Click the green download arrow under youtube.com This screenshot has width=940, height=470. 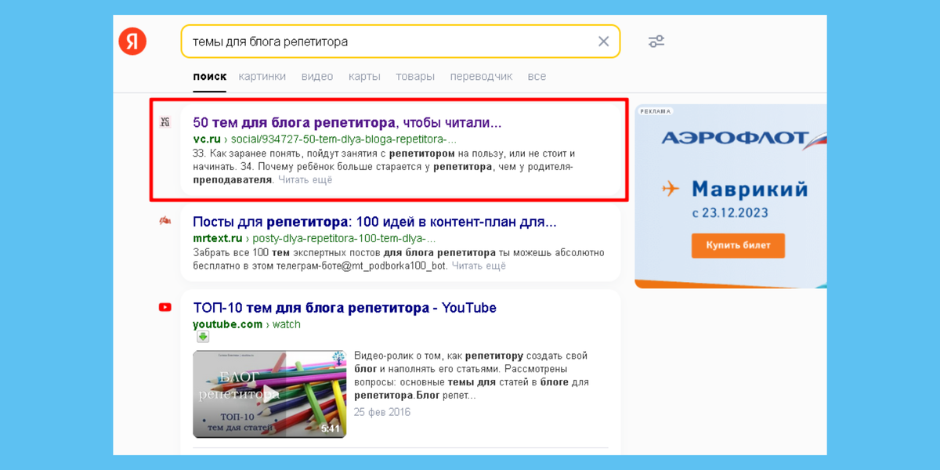(203, 337)
